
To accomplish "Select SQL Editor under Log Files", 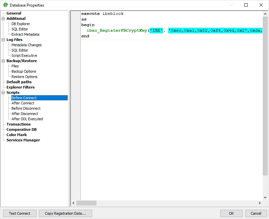I will tap(20, 50).
